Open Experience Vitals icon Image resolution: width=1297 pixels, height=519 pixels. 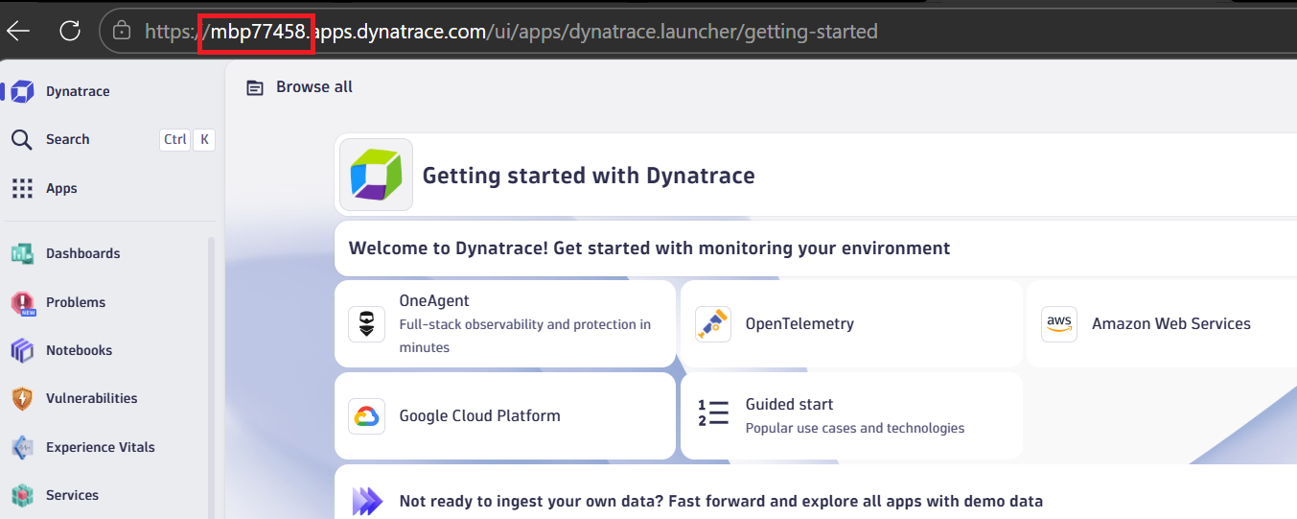(22, 447)
